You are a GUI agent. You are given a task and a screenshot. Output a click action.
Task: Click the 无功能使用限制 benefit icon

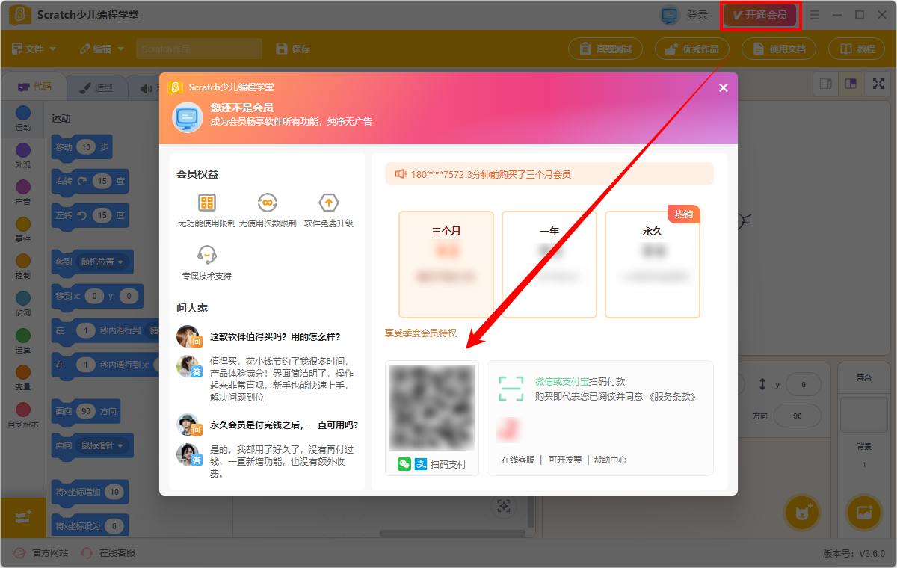[x=207, y=203]
